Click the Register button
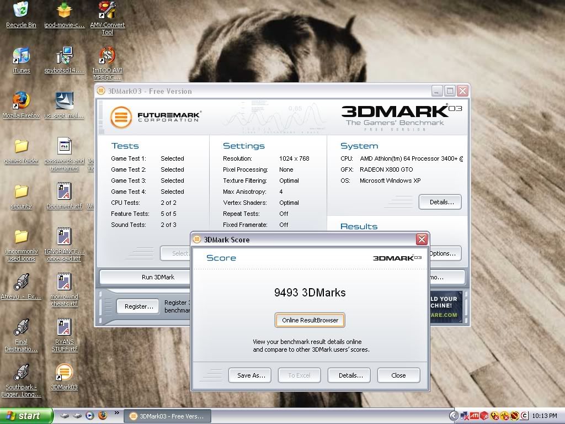 pyautogui.click(x=138, y=306)
